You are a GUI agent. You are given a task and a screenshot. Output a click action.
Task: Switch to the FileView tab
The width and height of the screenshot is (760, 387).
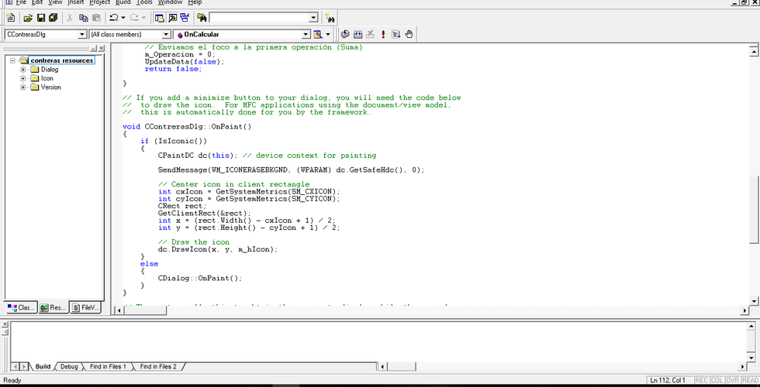coord(85,308)
